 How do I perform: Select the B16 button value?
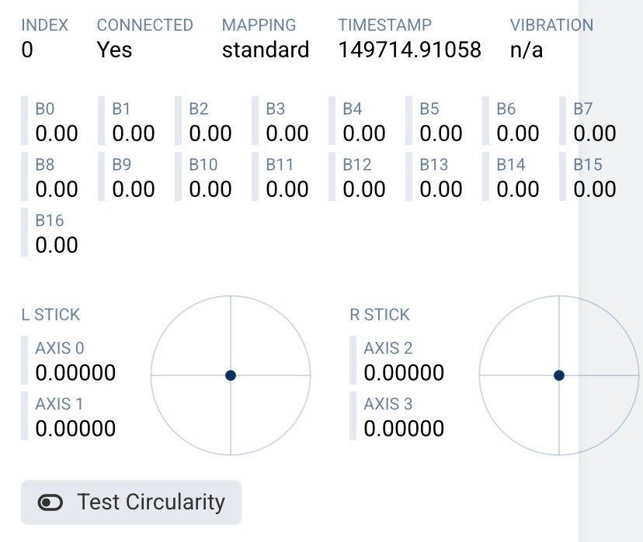(x=57, y=245)
